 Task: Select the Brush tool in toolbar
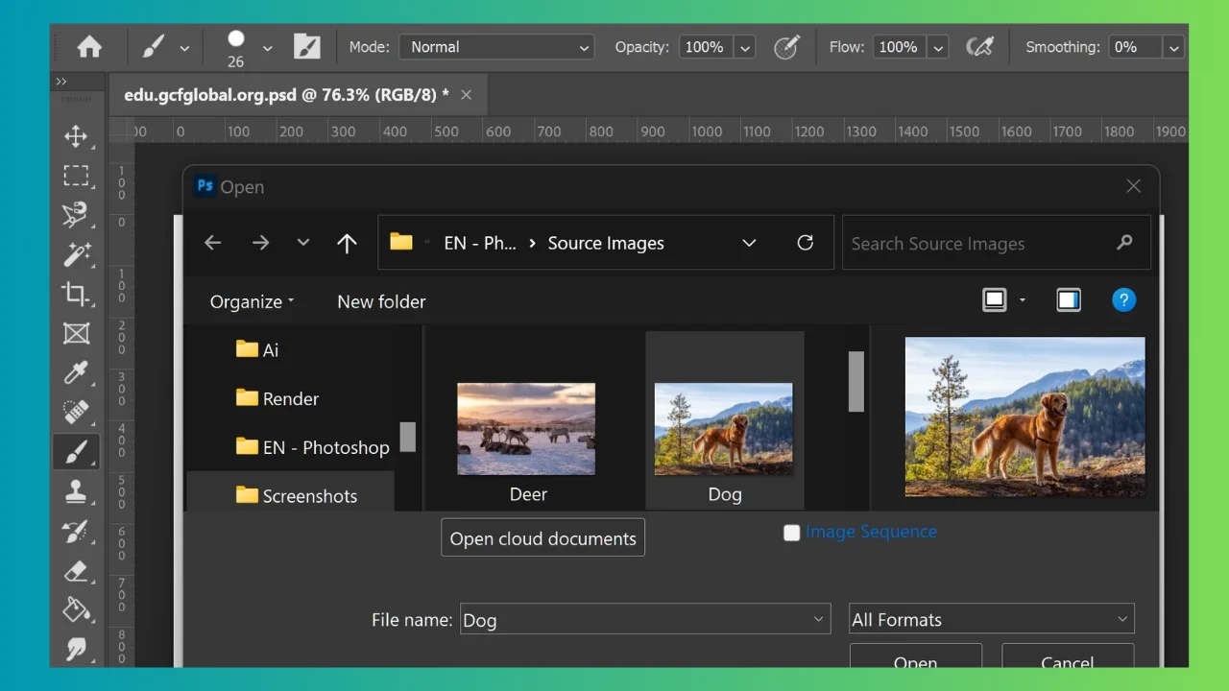[76, 451]
